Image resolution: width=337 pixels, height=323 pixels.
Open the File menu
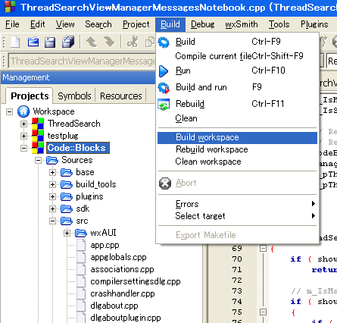12,24
